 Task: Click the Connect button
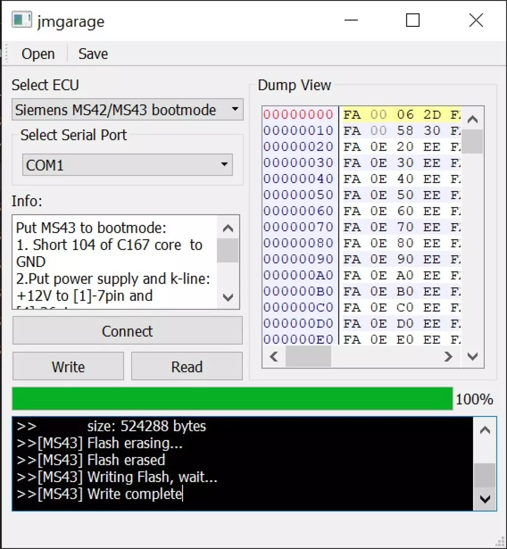point(128,331)
